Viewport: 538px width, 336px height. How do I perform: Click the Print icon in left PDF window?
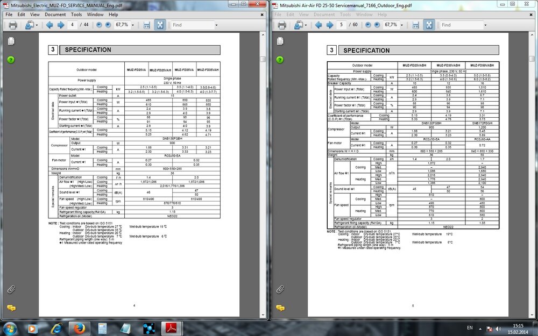point(13,25)
